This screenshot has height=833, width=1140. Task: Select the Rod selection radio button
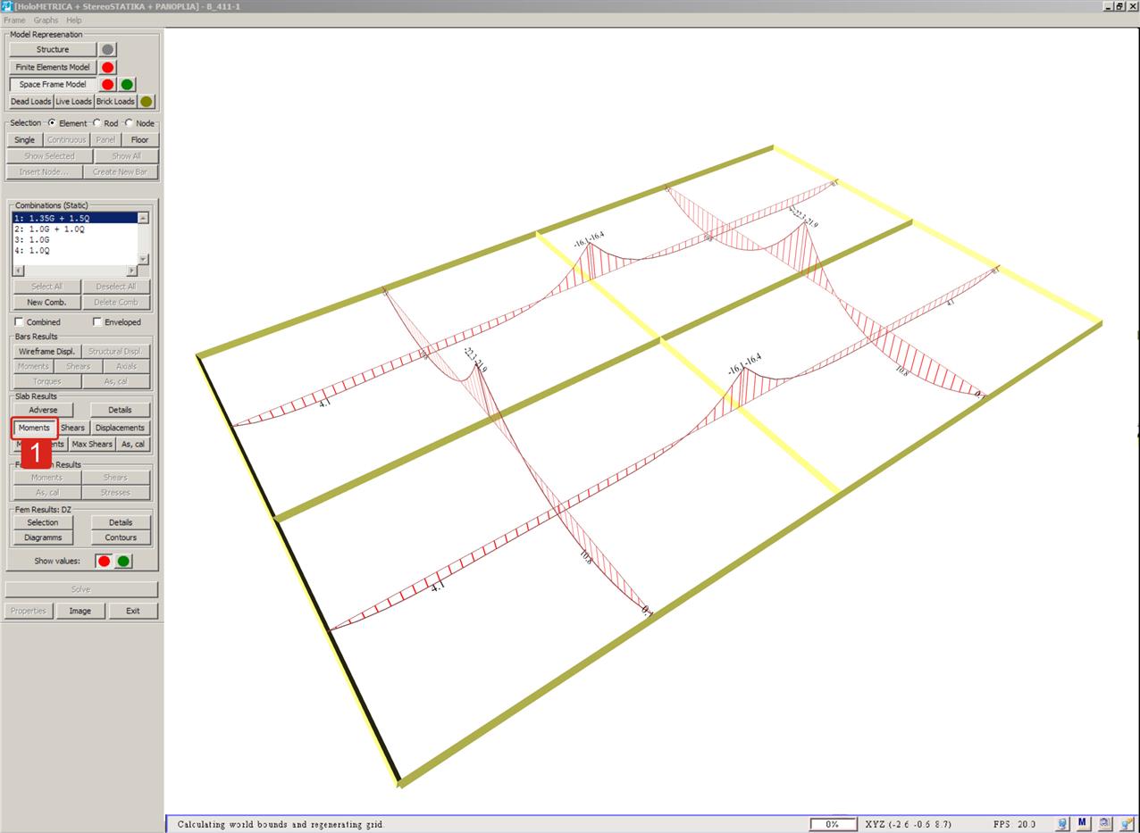point(96,123)
